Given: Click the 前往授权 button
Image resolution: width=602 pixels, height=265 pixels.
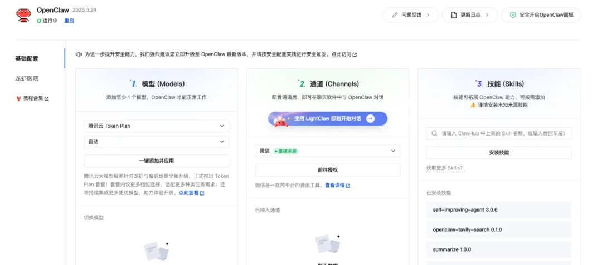Looking at the screenshot, I should pos(328,170).
